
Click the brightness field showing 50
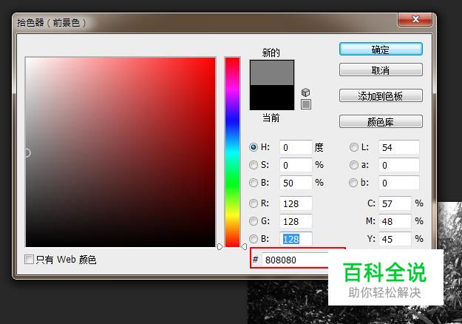296,183
